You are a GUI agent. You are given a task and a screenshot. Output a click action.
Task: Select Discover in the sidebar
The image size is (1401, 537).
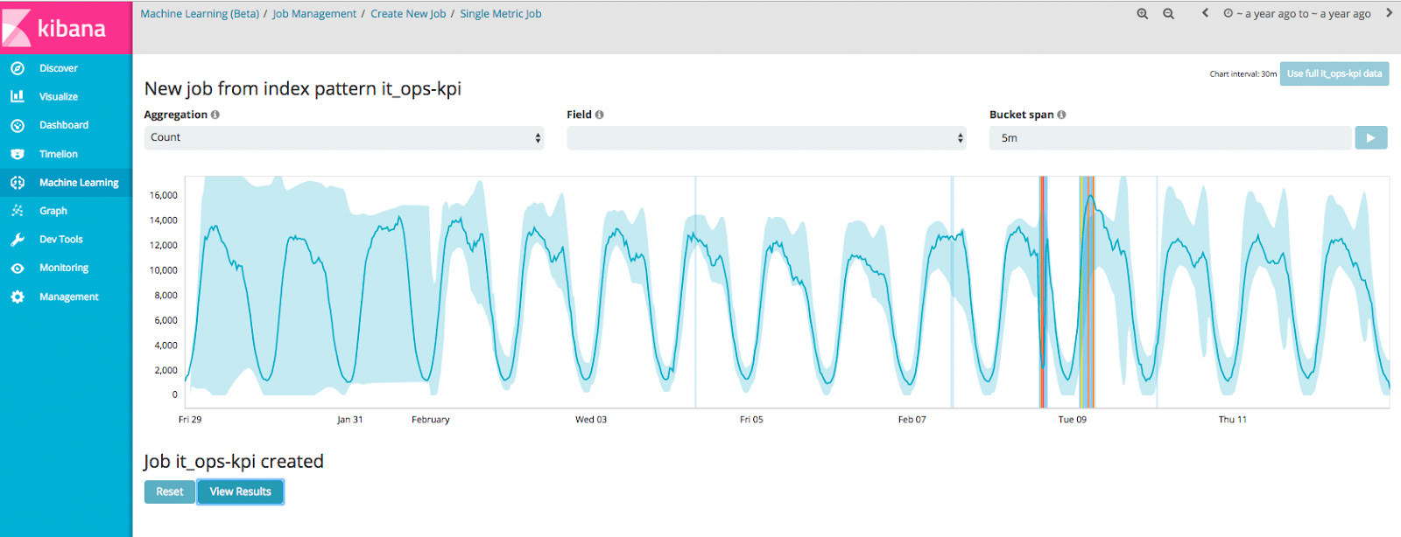pos(59,68)
